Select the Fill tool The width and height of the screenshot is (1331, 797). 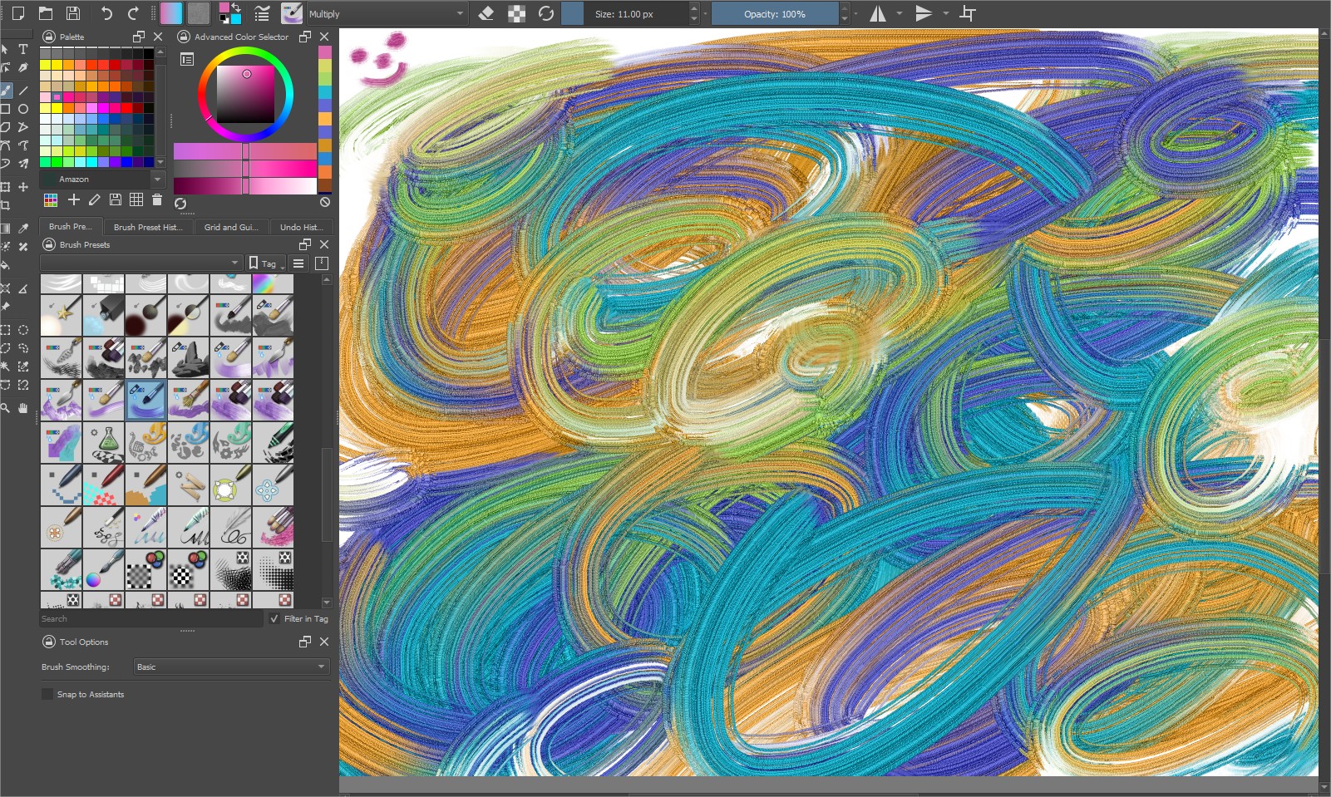point(7,266)
